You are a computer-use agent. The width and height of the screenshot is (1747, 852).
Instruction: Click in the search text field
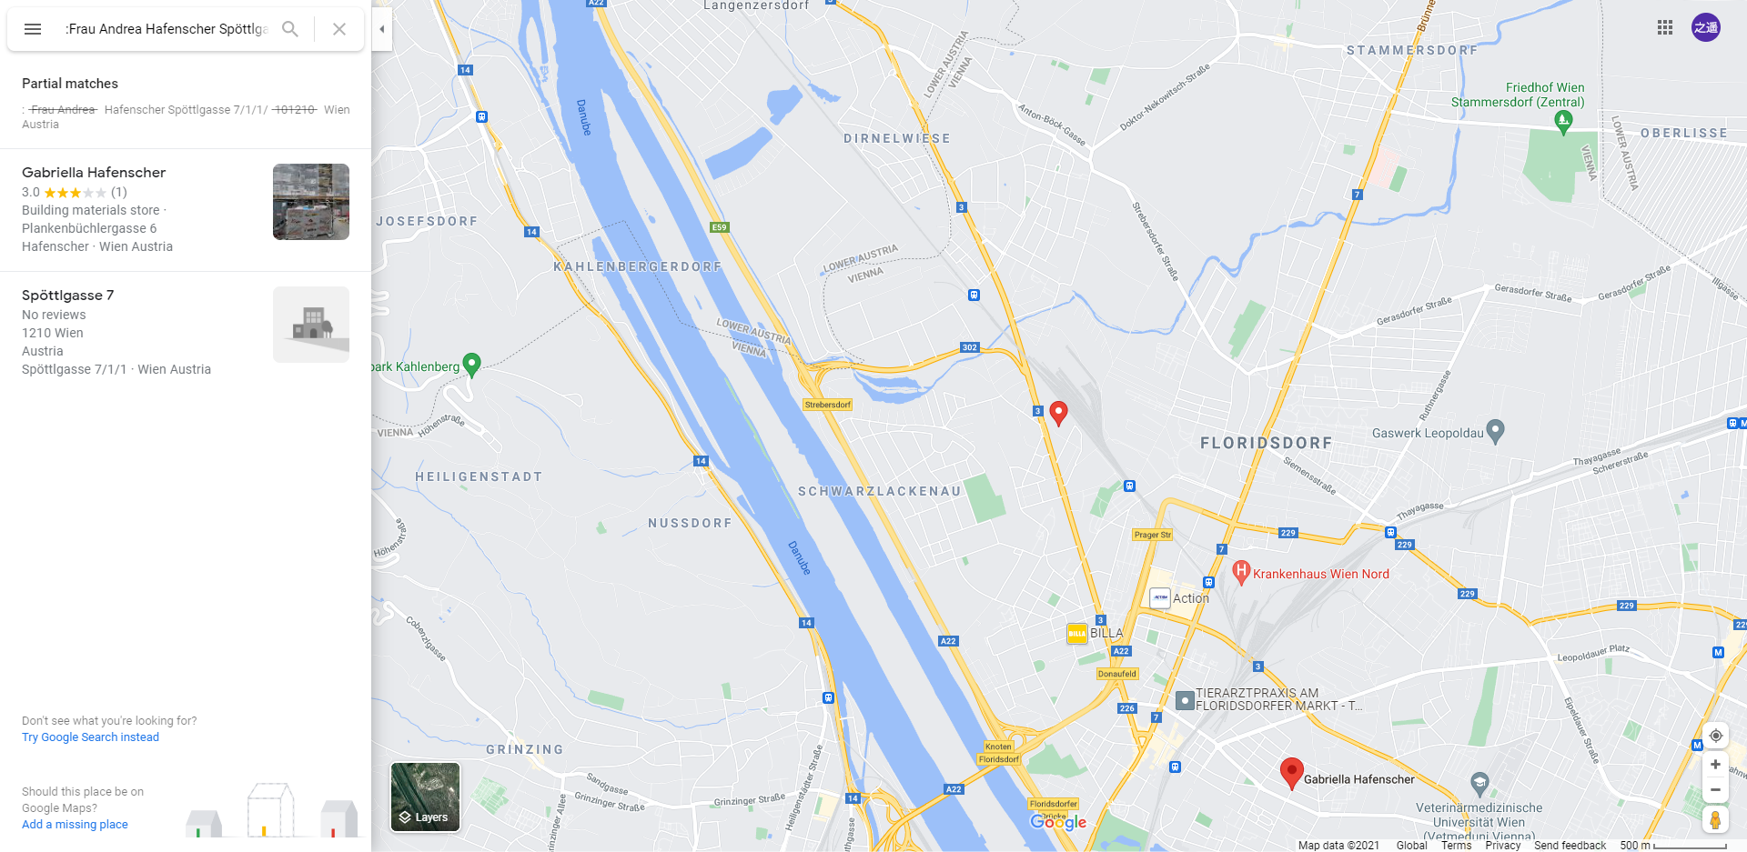167,29
